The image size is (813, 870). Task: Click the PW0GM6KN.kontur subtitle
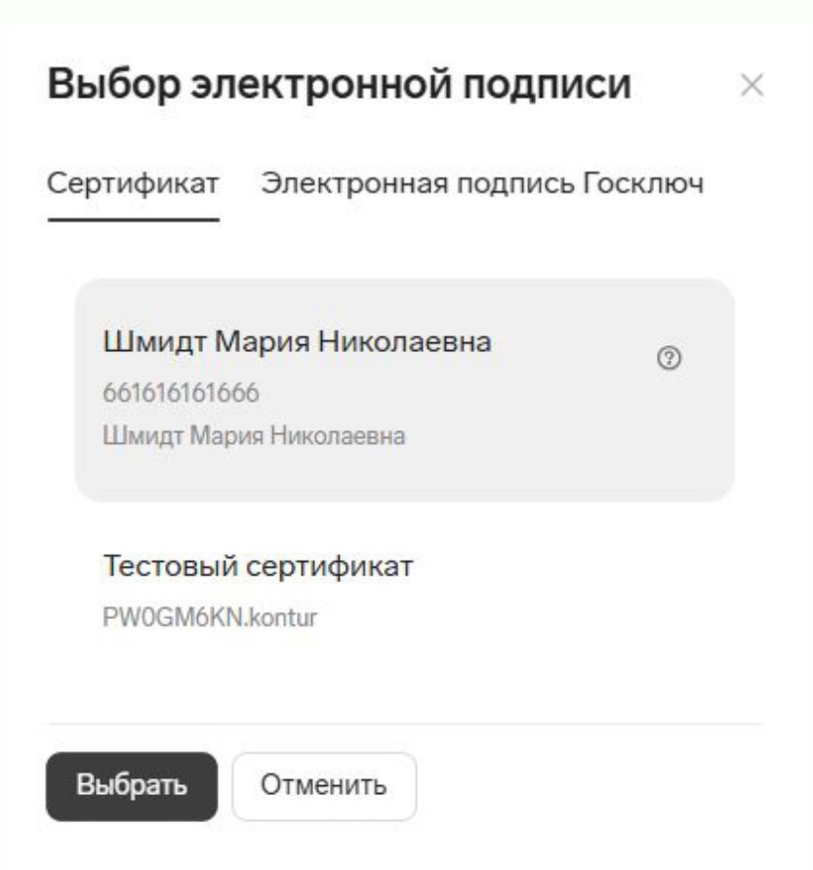coord(210,617)
